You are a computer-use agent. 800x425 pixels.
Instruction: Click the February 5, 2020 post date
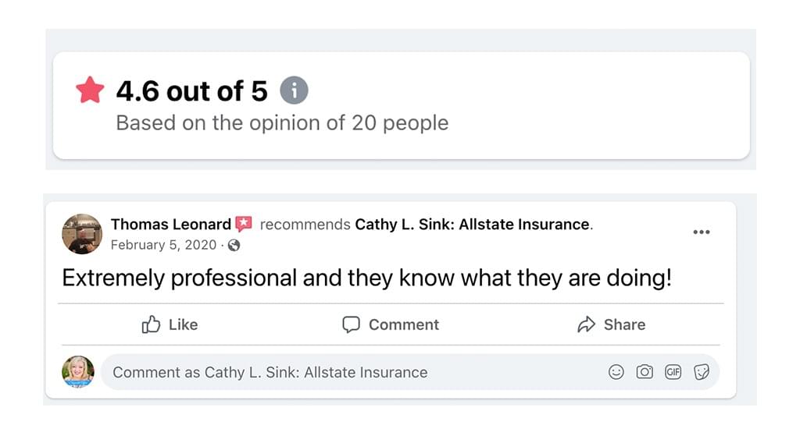pos(162,245)
